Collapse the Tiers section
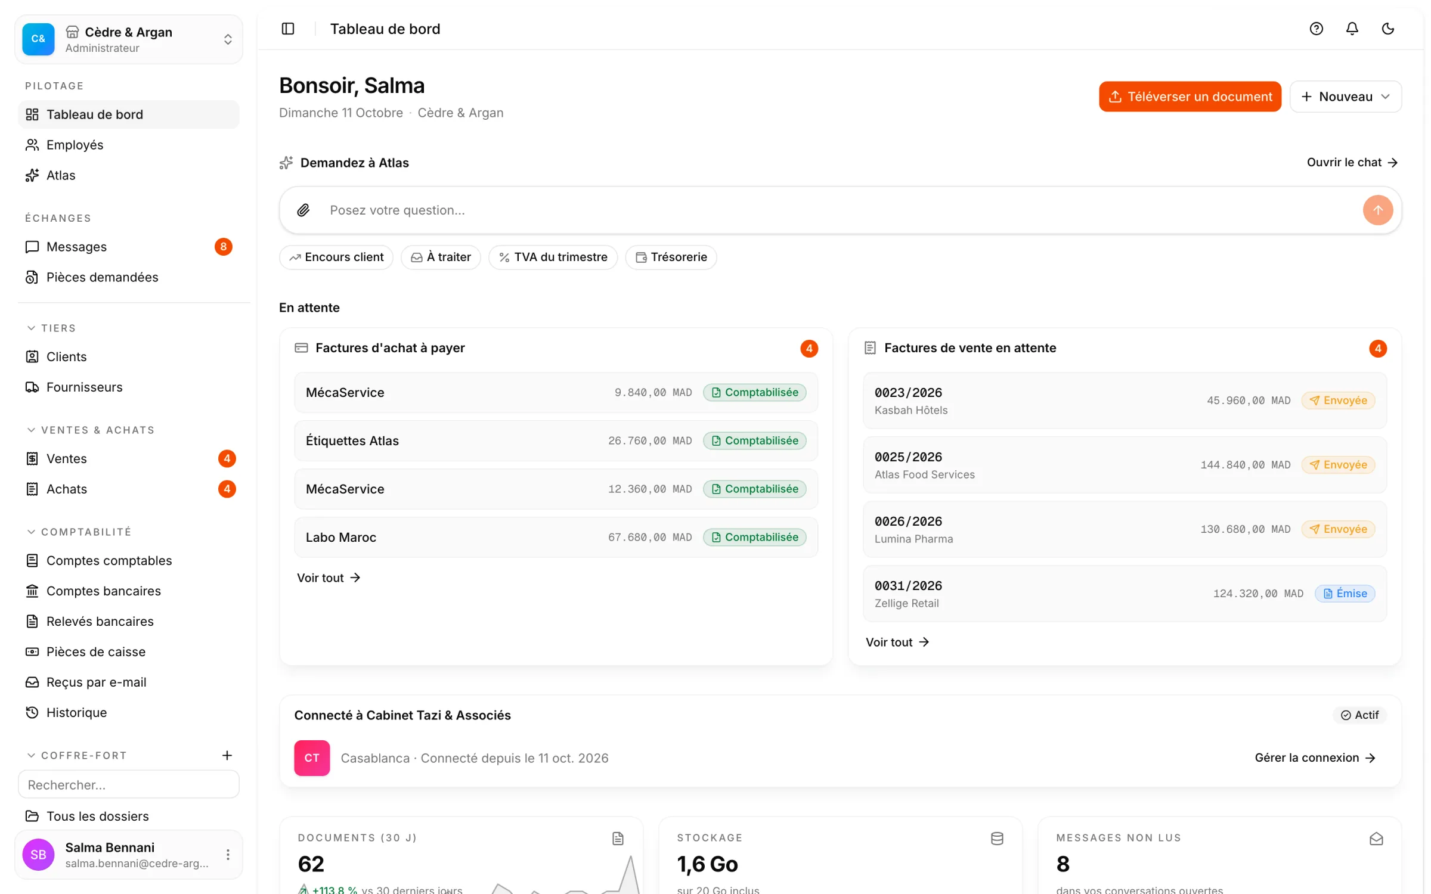Image resolution: width=1431 pixels, height=894 pixels. point(52,328)
